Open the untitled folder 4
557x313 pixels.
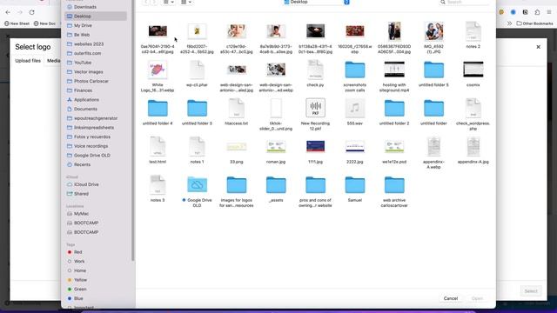click(x=158, y=108)
